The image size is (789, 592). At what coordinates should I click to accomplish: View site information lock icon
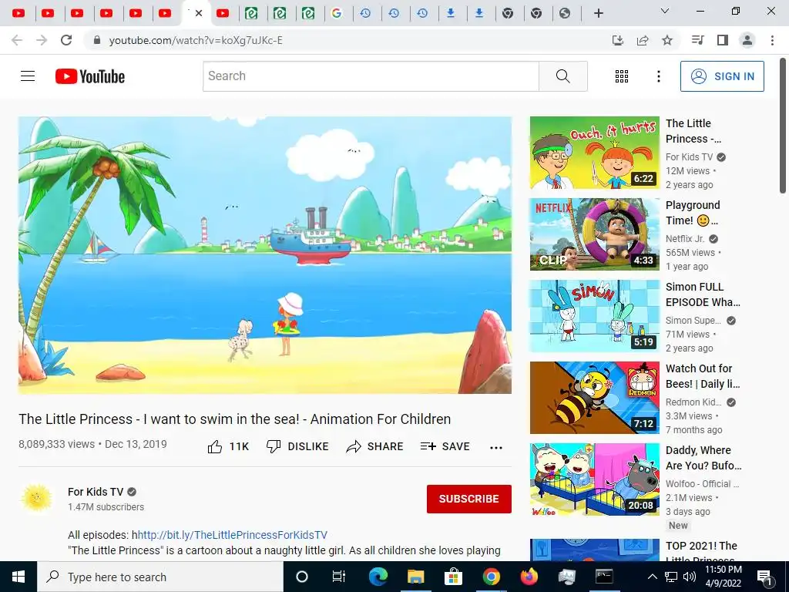(x=97, y=40)
